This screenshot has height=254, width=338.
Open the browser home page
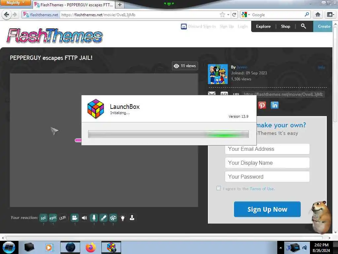point(318,15)
